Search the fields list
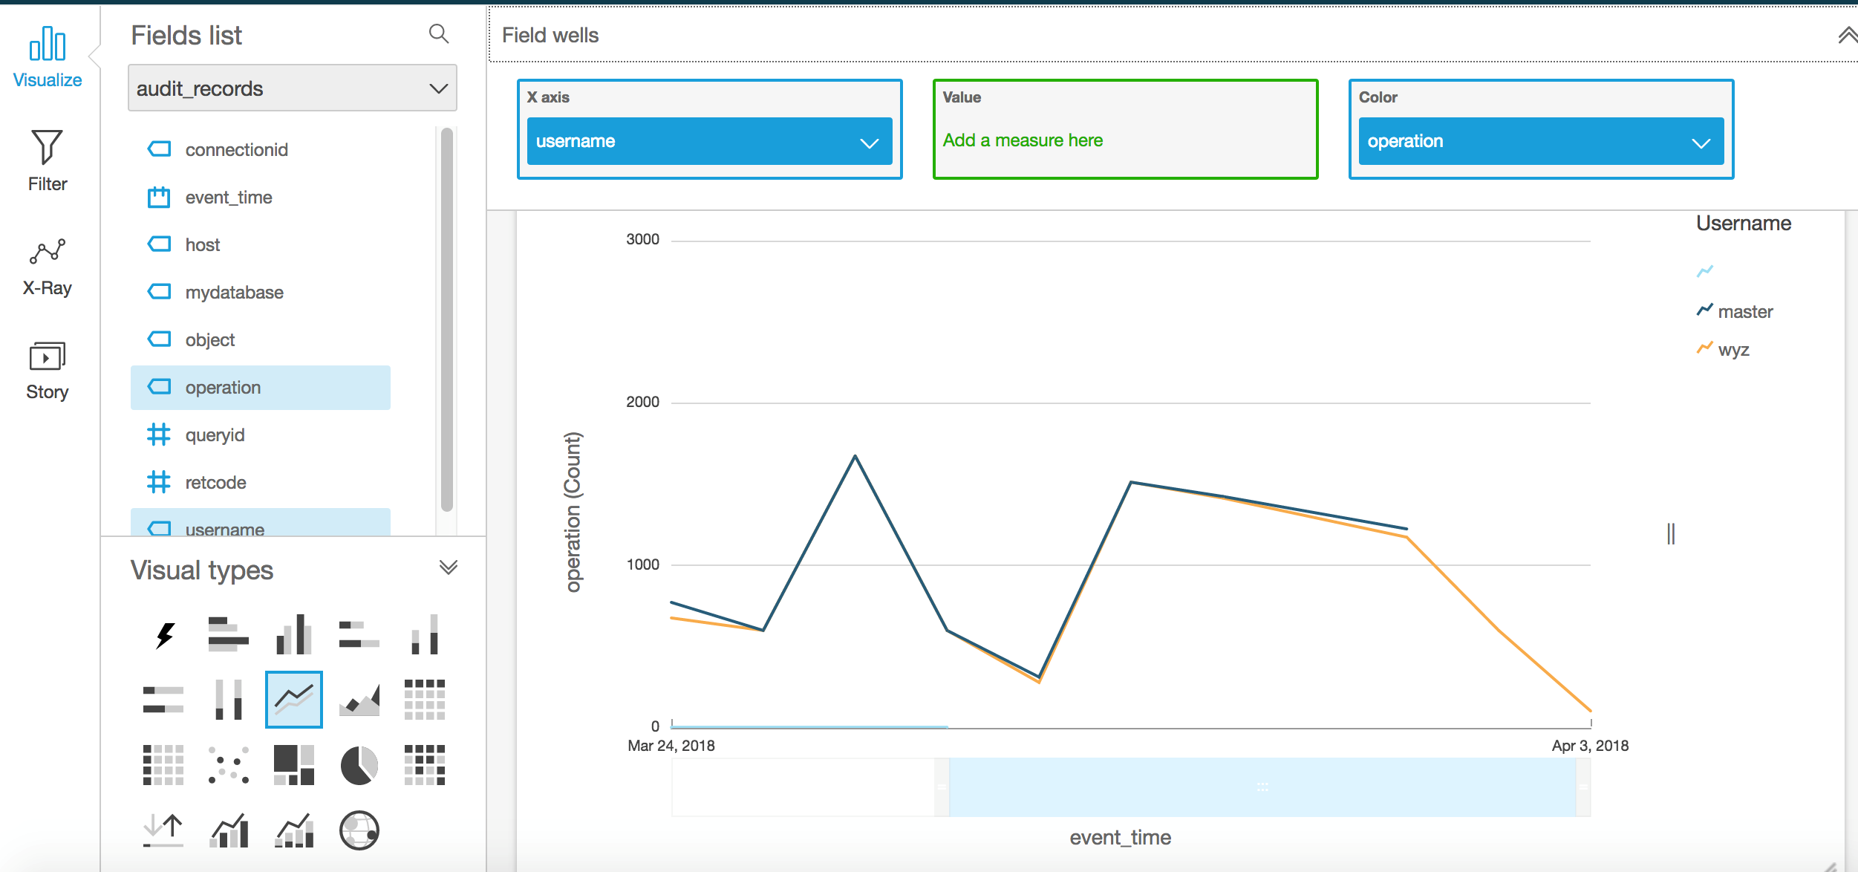1858x872 pixels. coord(439,34)
